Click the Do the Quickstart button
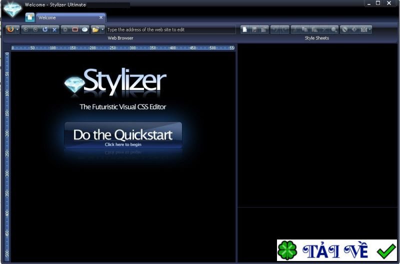Screen dimensions: 400x264 click(x=123, y=135)
